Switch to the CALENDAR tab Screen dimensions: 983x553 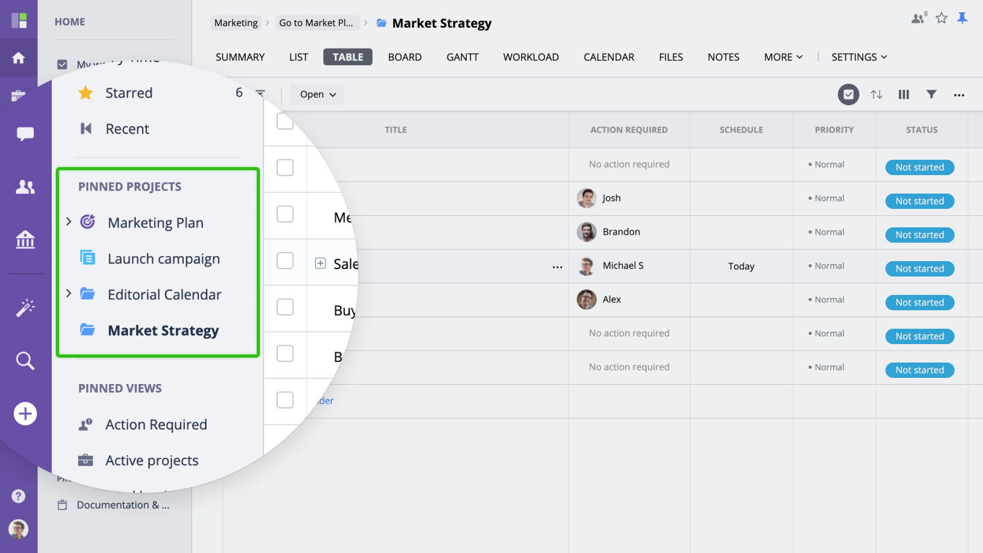pos(609,57)
